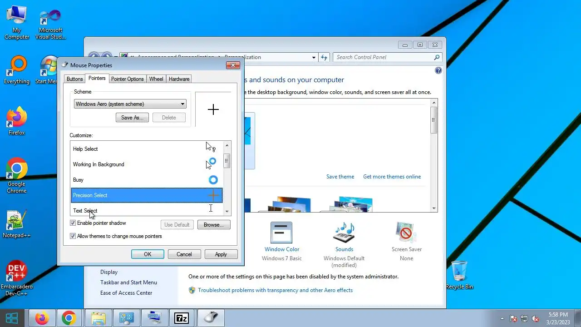The height and width of the screenshot is (327, 581).
Task: Click the Back navigation button in Control Panel
Action: 94,57
